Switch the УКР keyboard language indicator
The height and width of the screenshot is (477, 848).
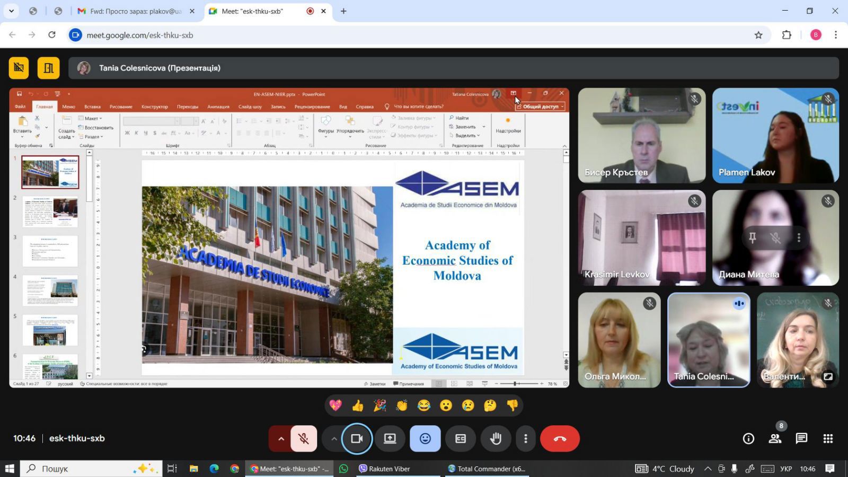click(786, 469)
